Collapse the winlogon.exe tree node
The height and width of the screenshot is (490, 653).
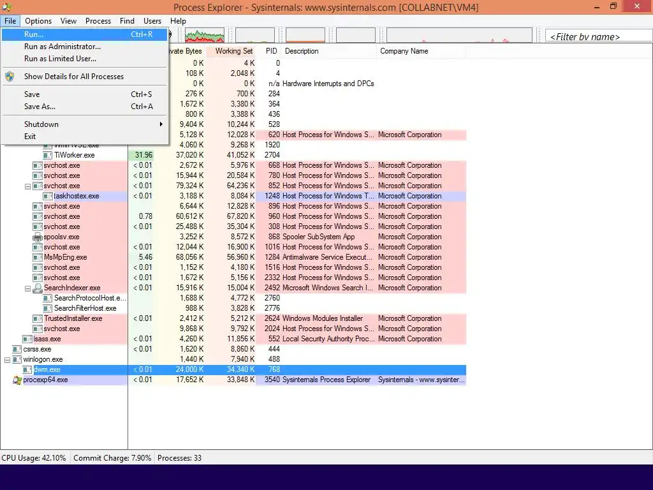click(x=8, y=360)
